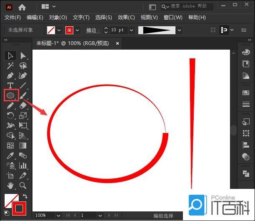Go to Illustrator home screen
255x221 pixels.
(22, 7)
